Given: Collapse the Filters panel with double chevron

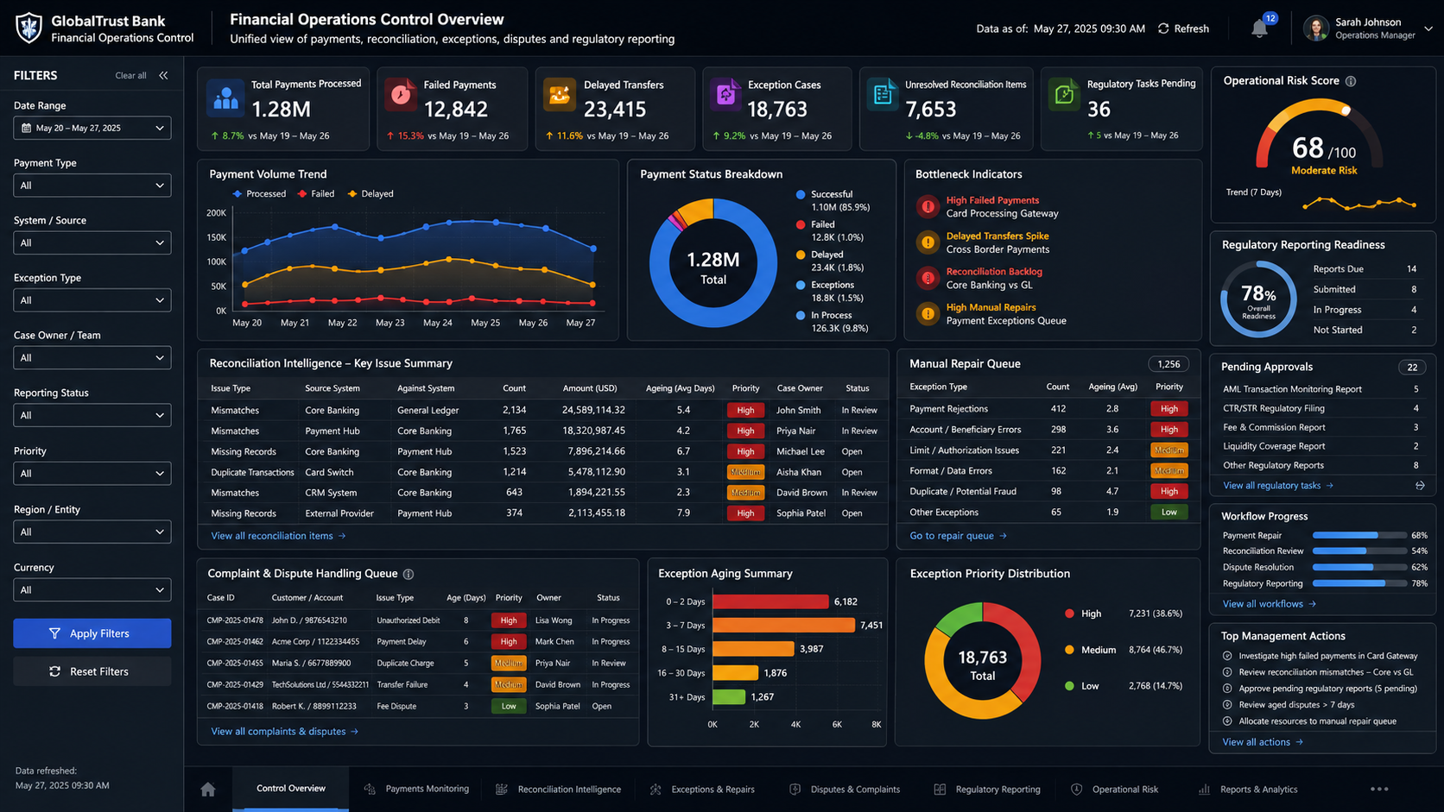Looking at the screenshot, I should (163, 76).
